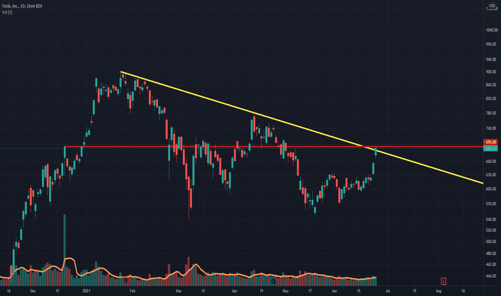Click the 570.00 price axis label
This screenshot has height=296, width=501.
pyautogui.click(x=491, y=204)
